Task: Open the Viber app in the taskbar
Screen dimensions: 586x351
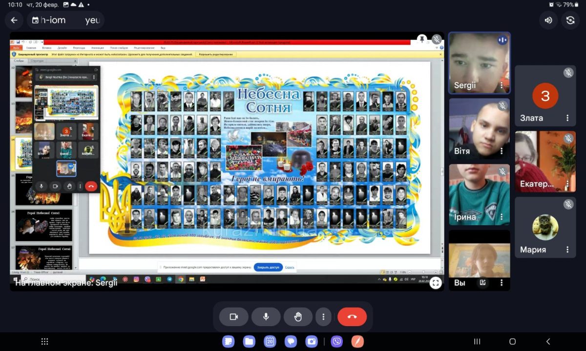Action: 336,341
